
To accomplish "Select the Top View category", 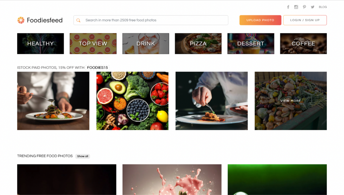I will coord(93,44).
